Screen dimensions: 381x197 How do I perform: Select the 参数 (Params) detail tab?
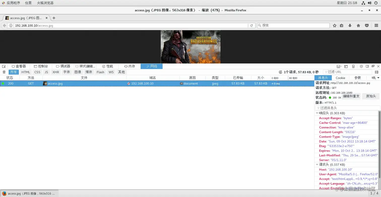coord(358,78)
